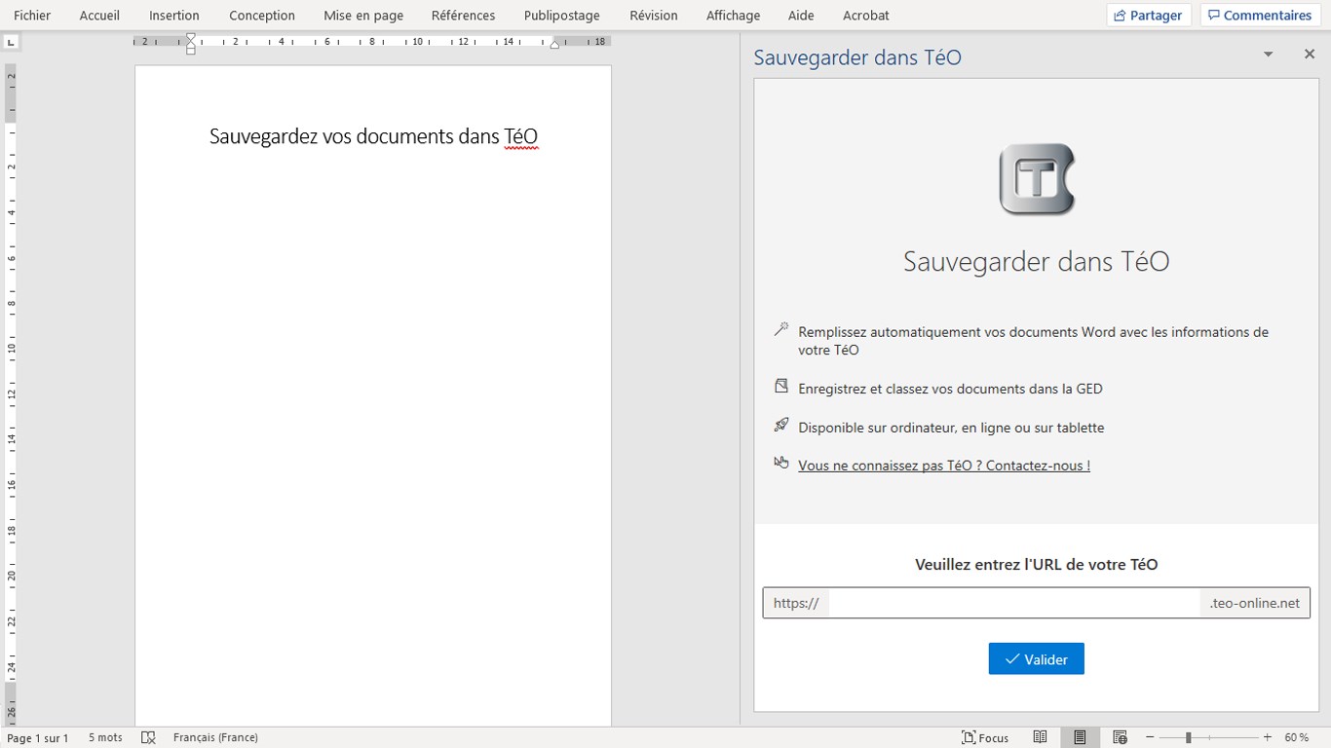Switch to the Révision tab

(x=654, y=16)
